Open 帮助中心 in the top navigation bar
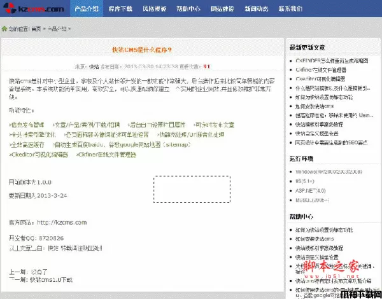The height and width of the screenshot is (299, 382). (188, 9)
